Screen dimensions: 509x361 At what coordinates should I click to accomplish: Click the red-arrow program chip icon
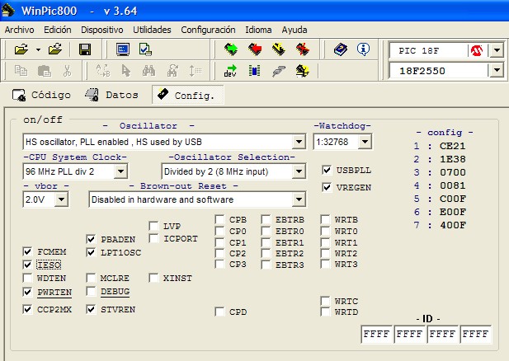[255, 49]
